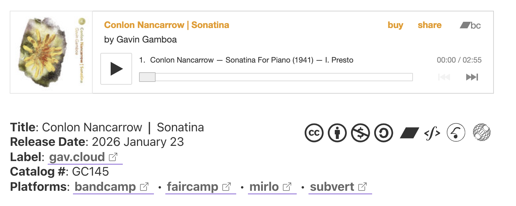
Task: Click the attribution person license icon
Action: pos(337,133)
